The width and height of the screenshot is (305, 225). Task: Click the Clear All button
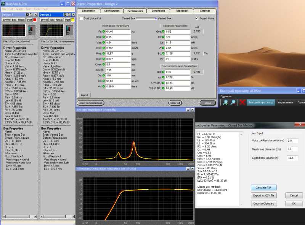pyautogui.click(x=175, y=103)
